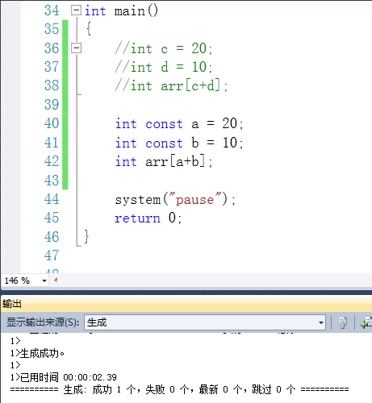
Task: Click the 'main()' function name
Action: [x=136, y=11]
